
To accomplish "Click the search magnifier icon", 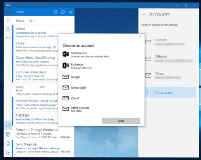I will click(x=55, y=12).
